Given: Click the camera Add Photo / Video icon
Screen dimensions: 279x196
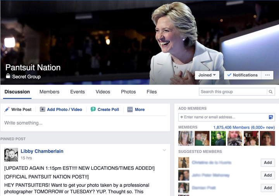Looking at the screenshot, I should point(42,109).
